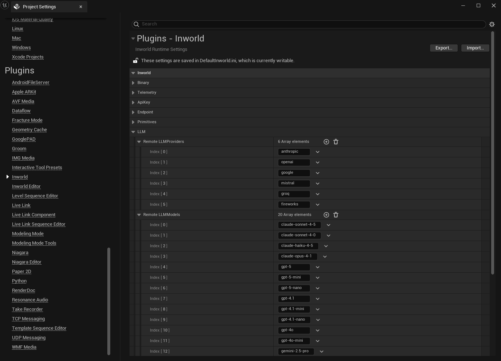Add element to Remote LLMProviders array
Image resolution: width=501 pixels, height=361 pixels.
tap(326, 142)
